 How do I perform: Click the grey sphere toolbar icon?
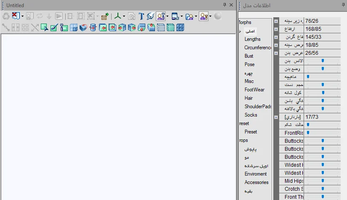click(218, 16)
